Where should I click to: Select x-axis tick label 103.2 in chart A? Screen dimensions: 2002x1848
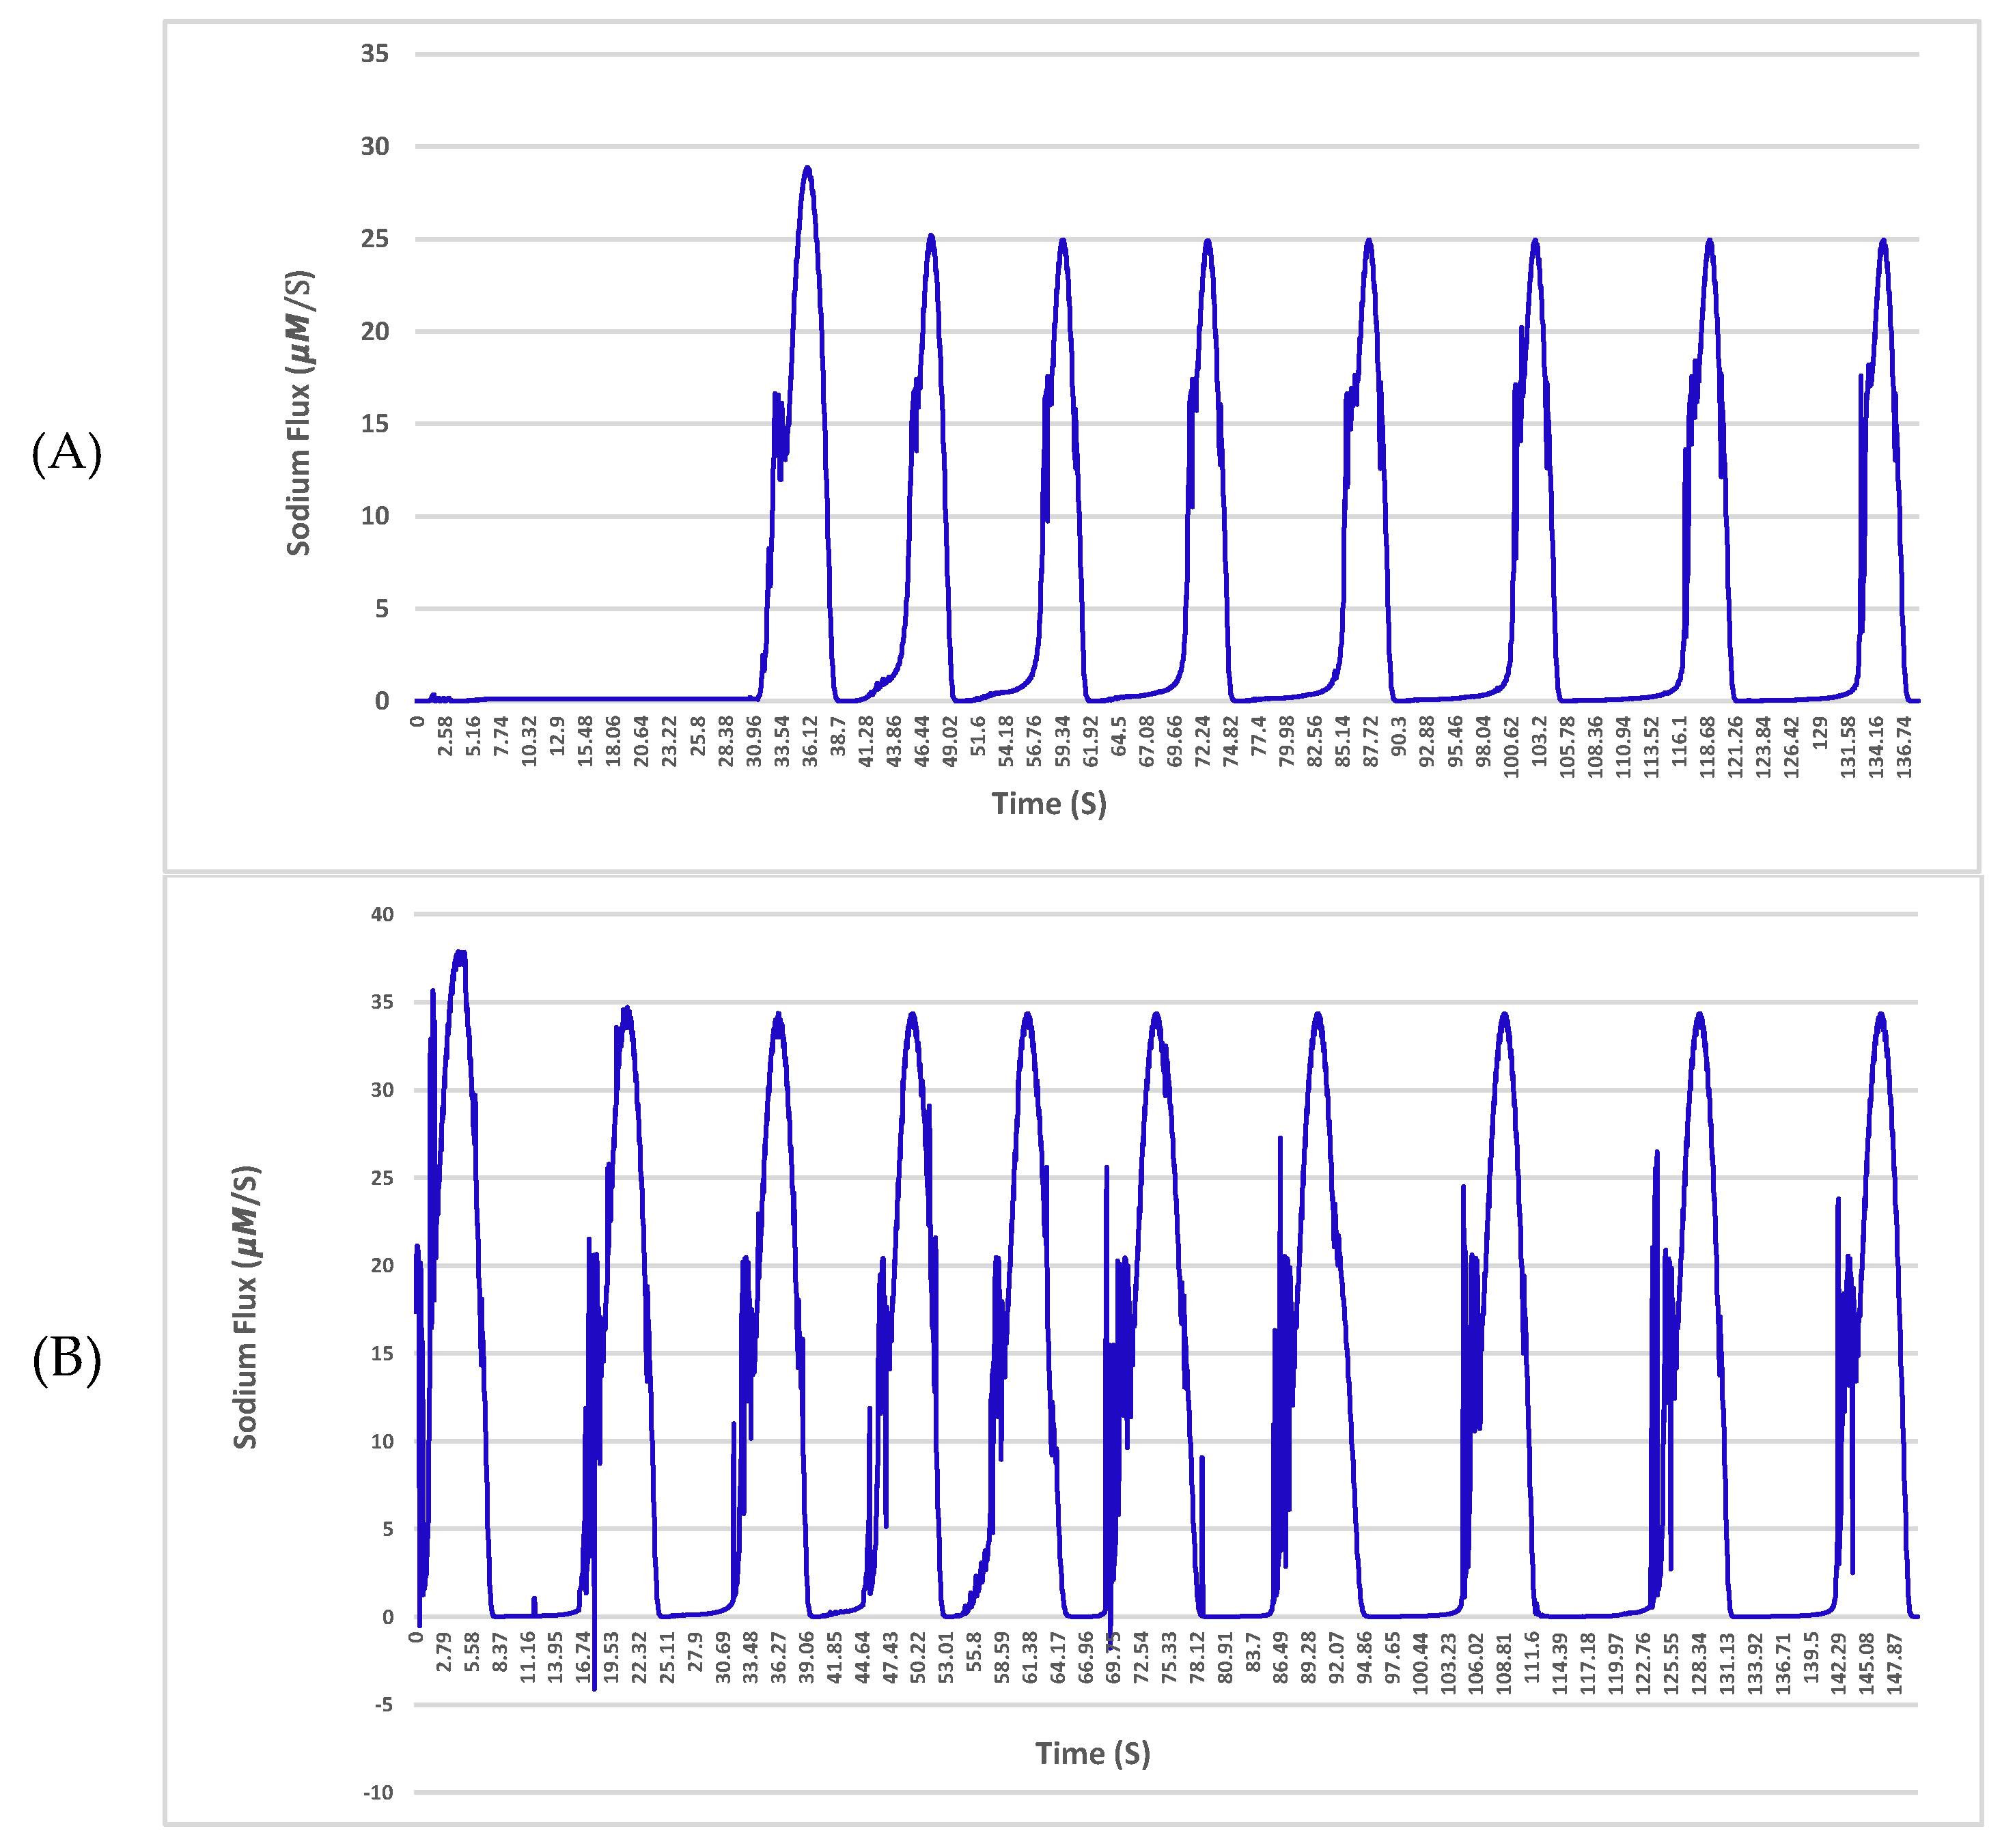point(1540,741)
